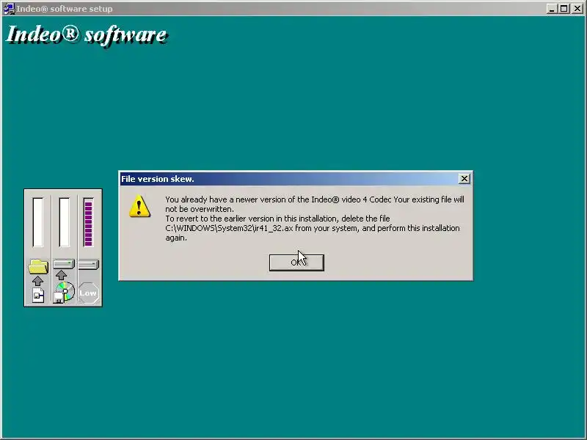This screenshot has height=440, width=587.
Task: Click the File version skew title bar
Action: (x=296, y=179)
